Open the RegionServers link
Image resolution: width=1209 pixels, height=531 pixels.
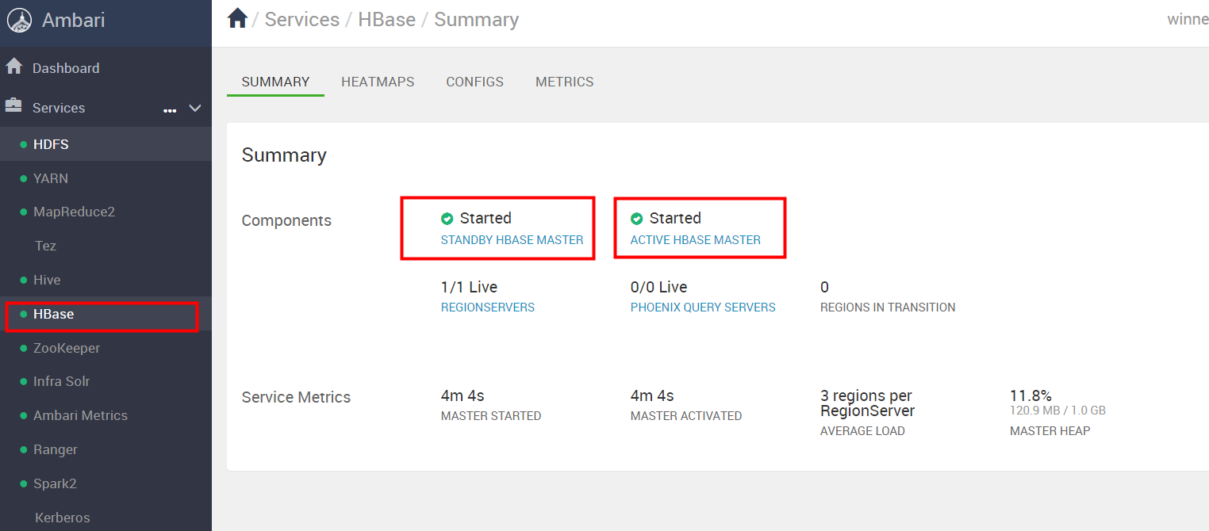click(x=488, y=308)
